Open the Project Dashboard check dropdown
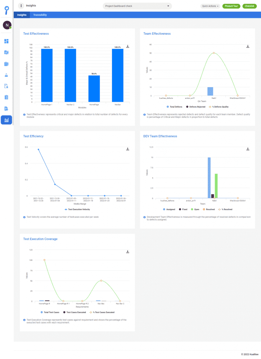This screenshot has width=261, height=359. coord(137,6)
